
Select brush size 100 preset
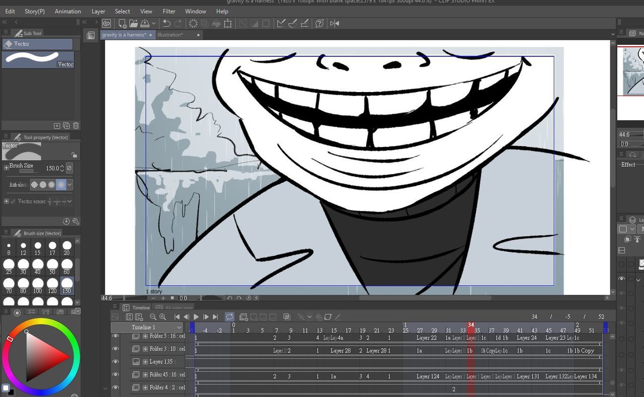point(37,285)
